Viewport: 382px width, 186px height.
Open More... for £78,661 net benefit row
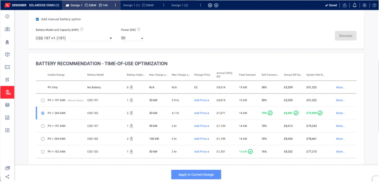[340, 139]
